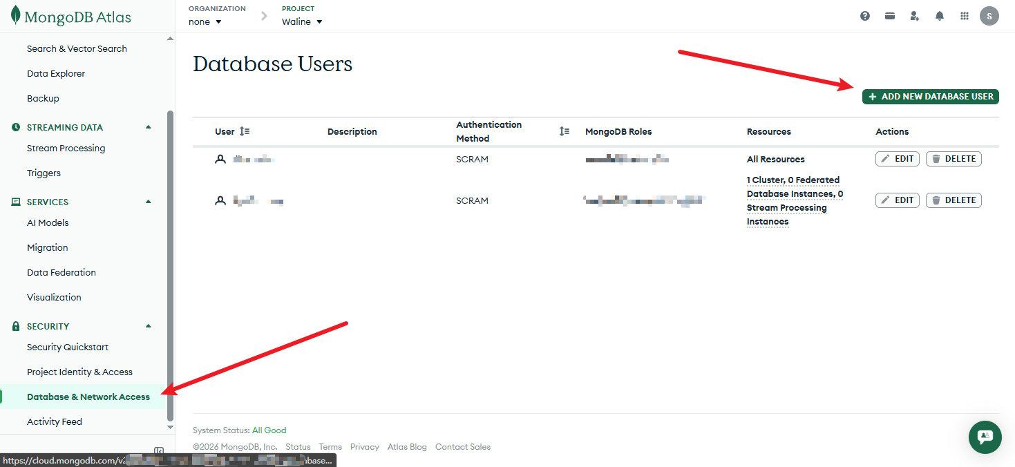Click the sidebar scroll up arrow
The image size is (1015, 467).
click(x=171, y=38)
